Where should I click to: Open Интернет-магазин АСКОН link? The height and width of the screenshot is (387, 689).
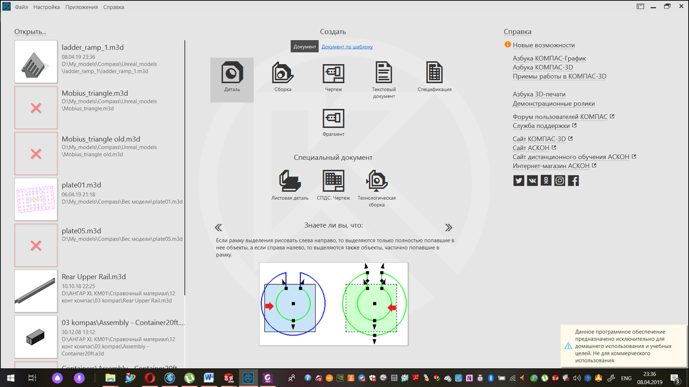point(551,166)
